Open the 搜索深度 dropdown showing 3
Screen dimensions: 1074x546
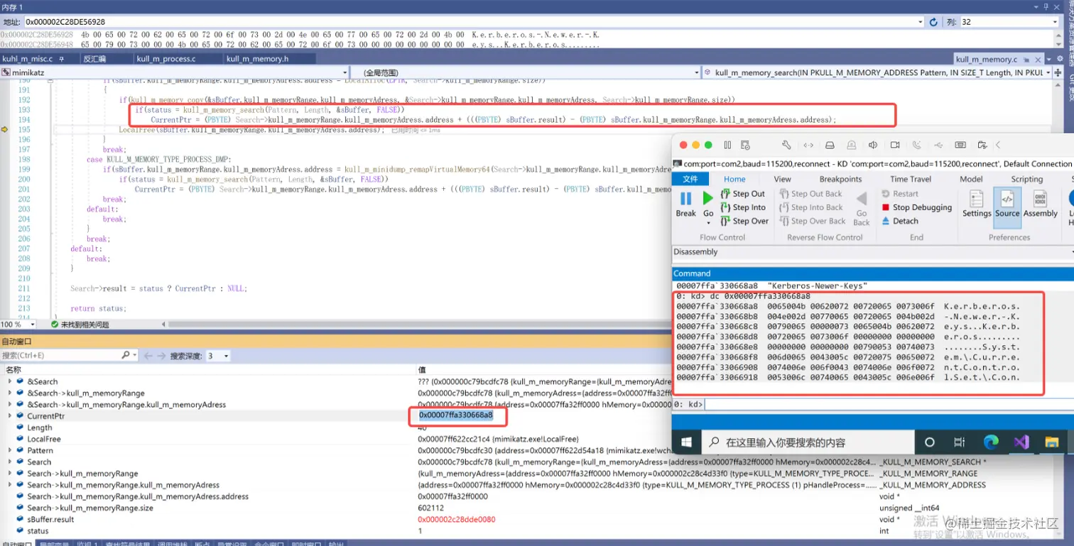[x=217, y=356]
